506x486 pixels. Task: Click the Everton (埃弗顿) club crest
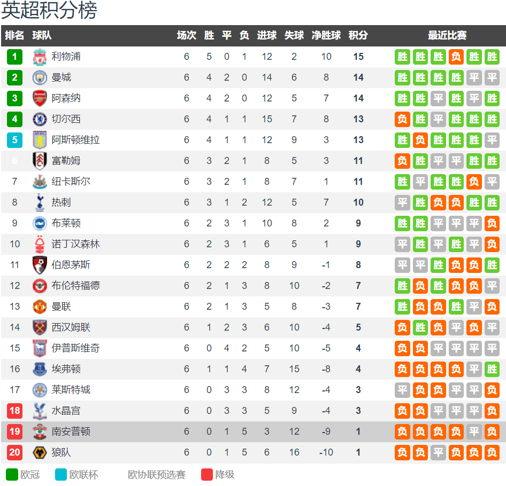(x=40, y=369)
